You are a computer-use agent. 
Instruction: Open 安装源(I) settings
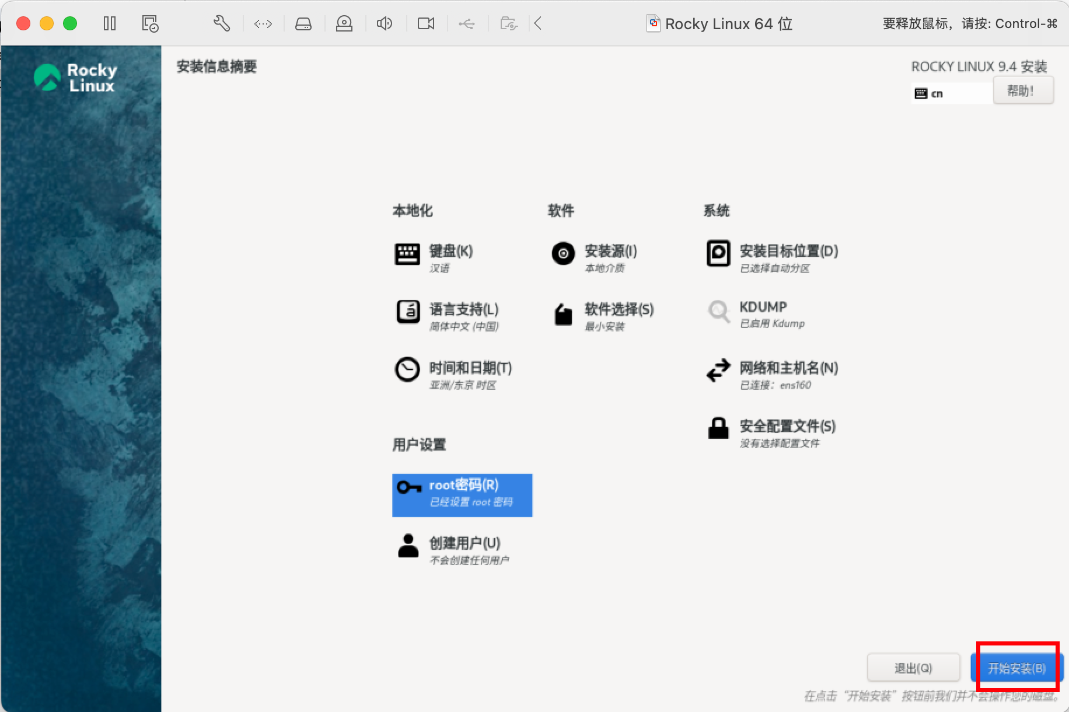coord(611,251)
